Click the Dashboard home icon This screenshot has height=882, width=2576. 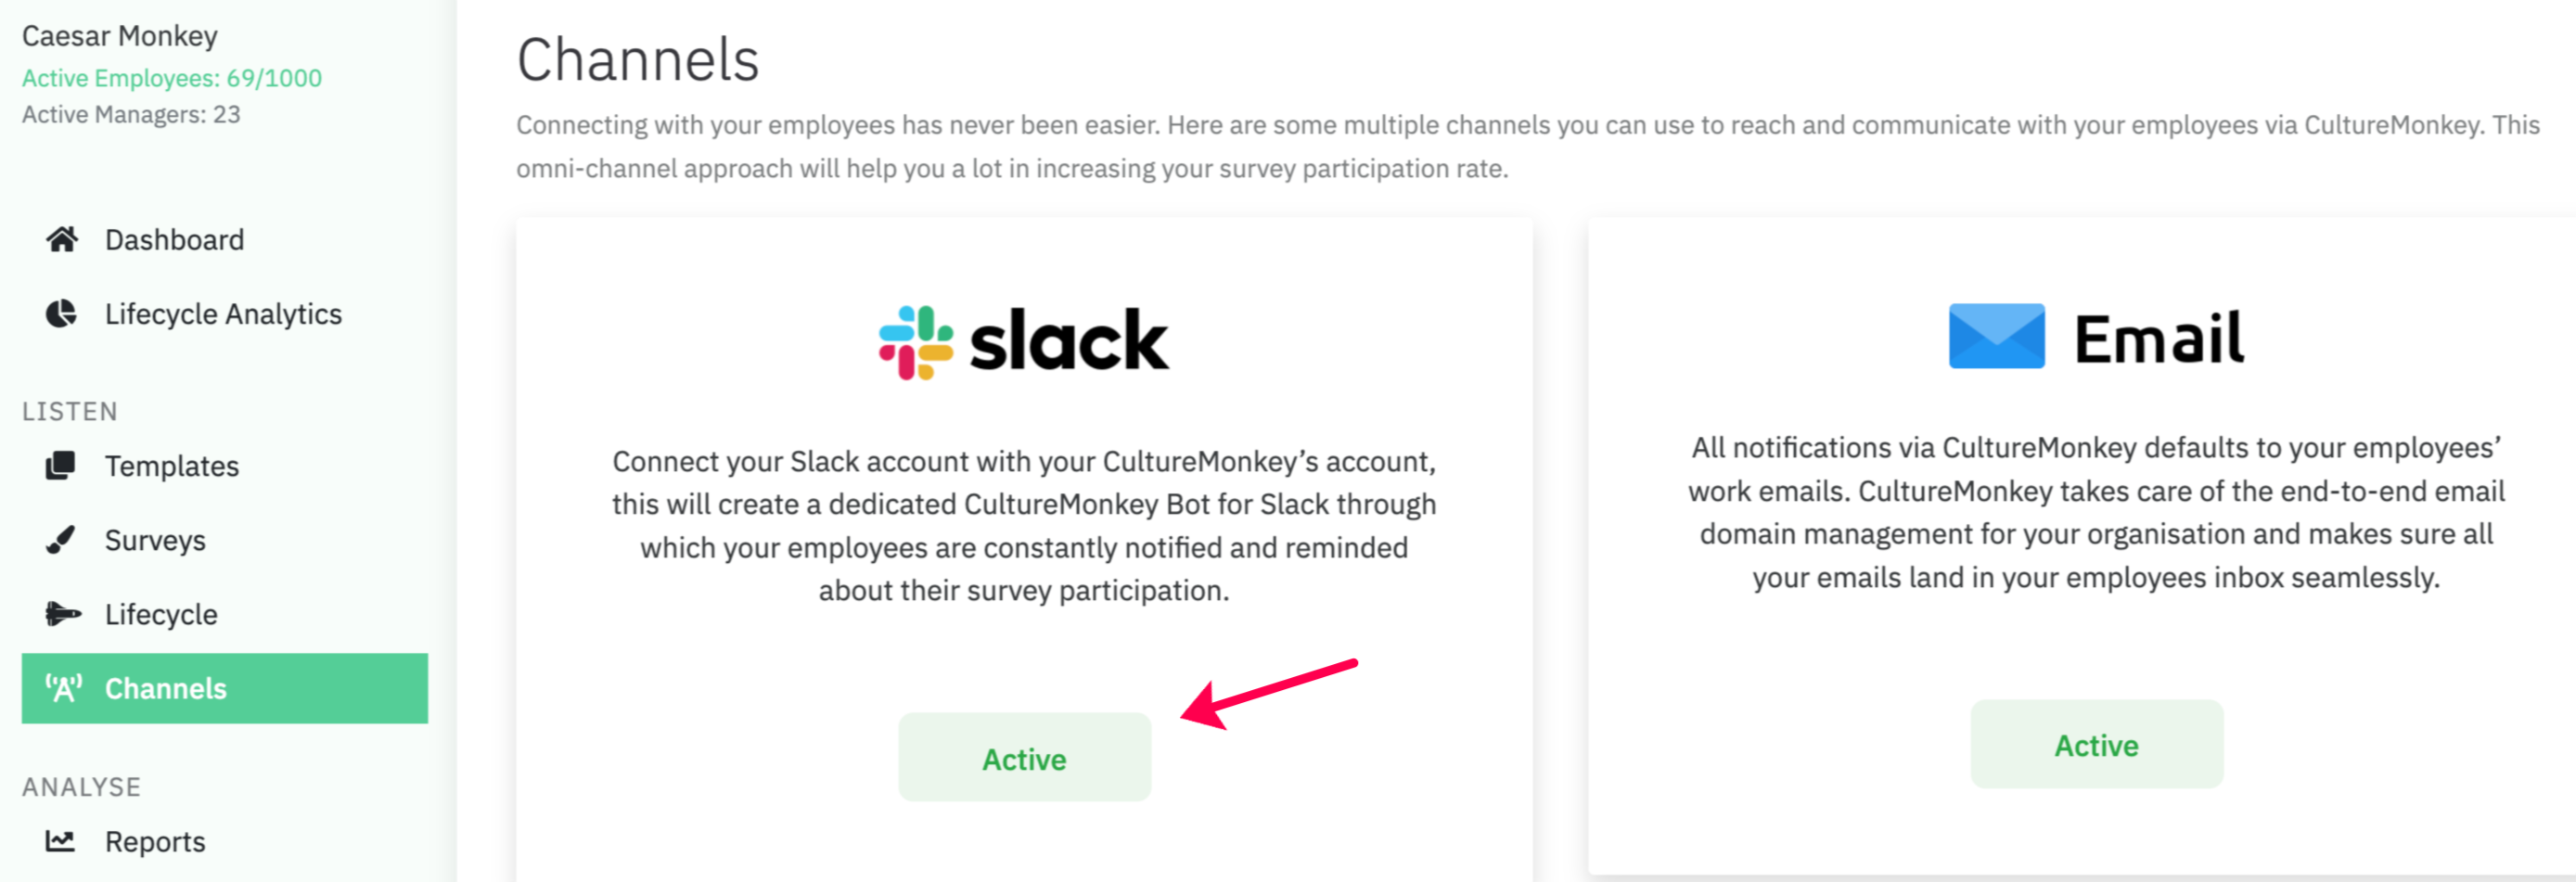click(62, 240)
